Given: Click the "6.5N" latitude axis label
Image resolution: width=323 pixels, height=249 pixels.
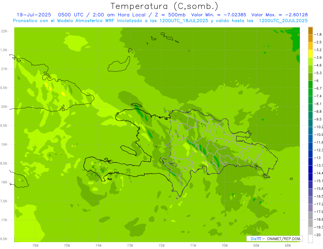Looking at the screenshot, I should point(4,239).
